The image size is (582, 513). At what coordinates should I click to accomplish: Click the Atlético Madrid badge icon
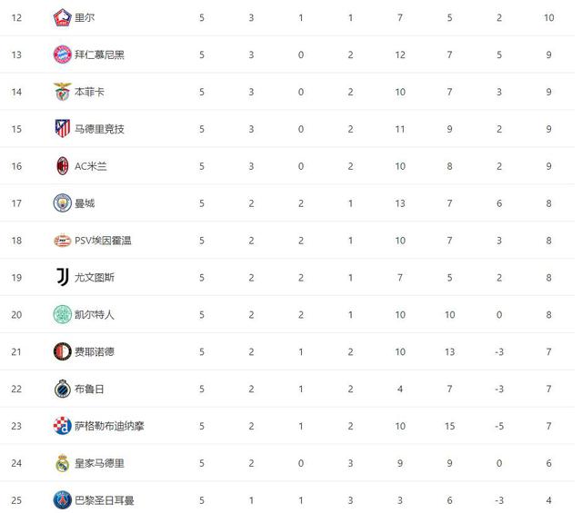tap(62, 129)
